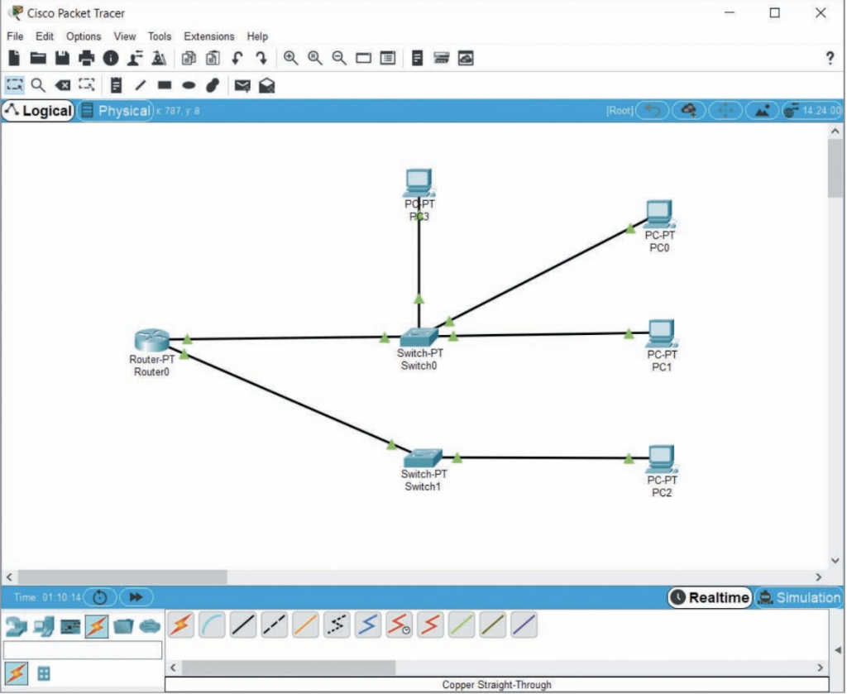This screenshot has width=847, height=694.
Task: Launch the Activity Wizard icon
Action: tap(135, 58)
